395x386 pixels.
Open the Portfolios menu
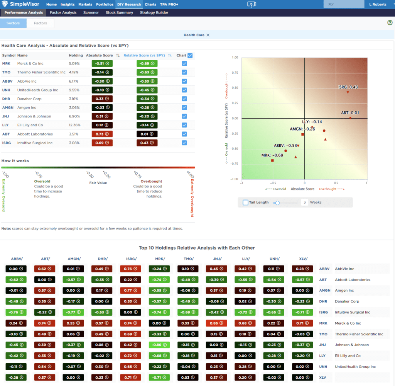pos(105,4)
